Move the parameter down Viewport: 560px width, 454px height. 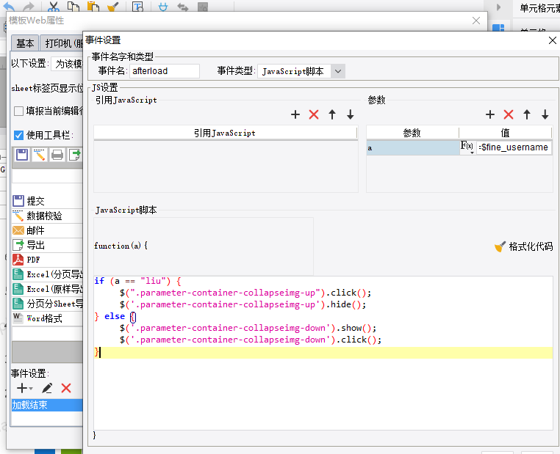tap(545, 114)
